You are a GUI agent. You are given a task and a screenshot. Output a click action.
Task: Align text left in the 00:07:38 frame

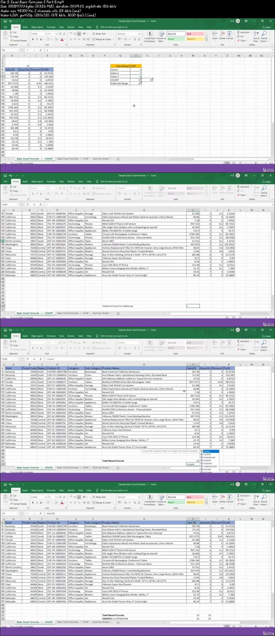(71, 503)
